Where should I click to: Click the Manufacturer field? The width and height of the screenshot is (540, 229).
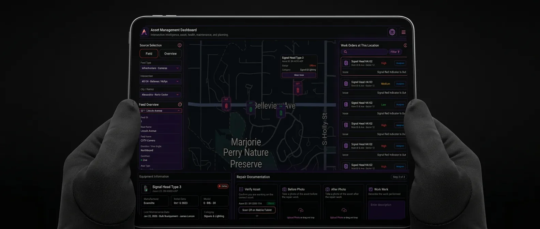point(155,201)
